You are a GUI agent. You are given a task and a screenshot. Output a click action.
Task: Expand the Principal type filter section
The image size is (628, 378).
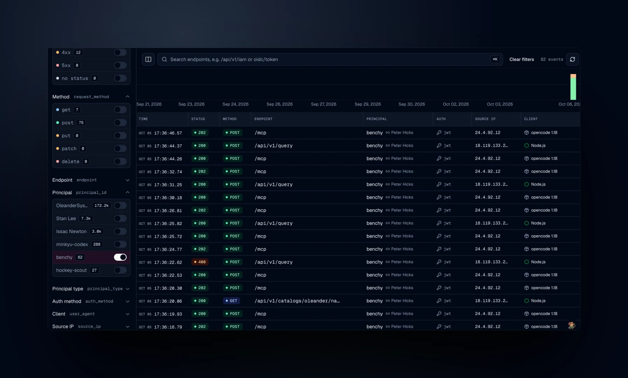[127, 289]
